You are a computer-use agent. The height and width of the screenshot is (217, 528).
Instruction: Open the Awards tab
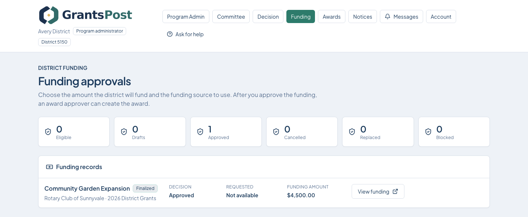click(331, 16)
